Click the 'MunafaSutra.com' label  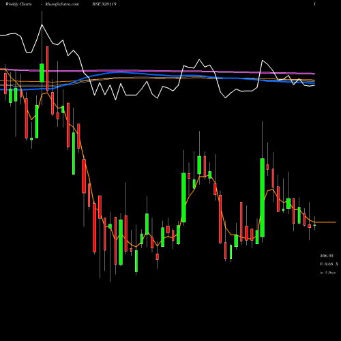click(x=62, y=4)
